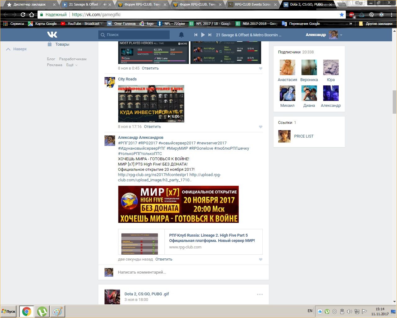This screenshot has width=397, height=318.
Task: Expand the bookmarks bar overflow chevron
Action: pos(351,24)
